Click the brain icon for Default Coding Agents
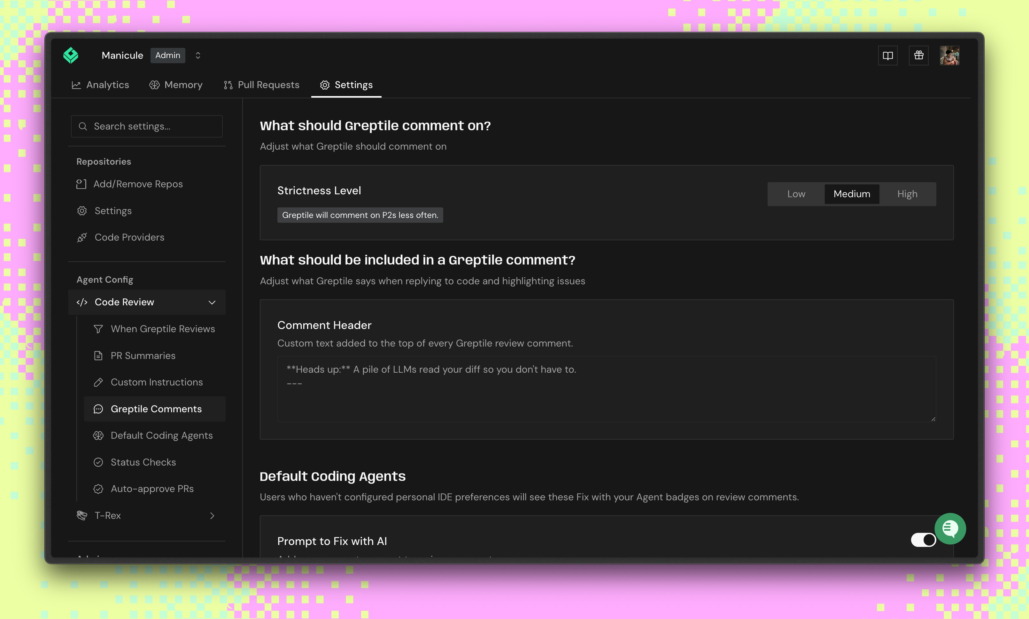1029x619 pixels. pos(98,436)
